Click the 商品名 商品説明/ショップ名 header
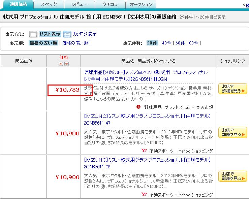Screen dimensions: 249x199 pyautogui.click(x=148, y=61)
